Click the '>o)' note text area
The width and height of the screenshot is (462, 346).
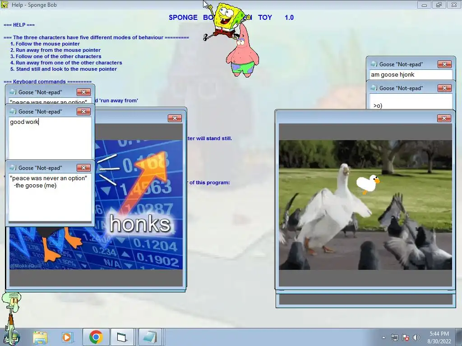[411, 101]
